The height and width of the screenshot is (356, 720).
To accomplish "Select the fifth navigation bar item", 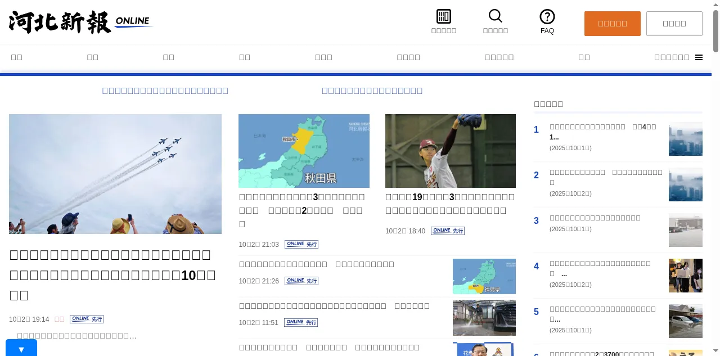I will click(x=323, y=57).
